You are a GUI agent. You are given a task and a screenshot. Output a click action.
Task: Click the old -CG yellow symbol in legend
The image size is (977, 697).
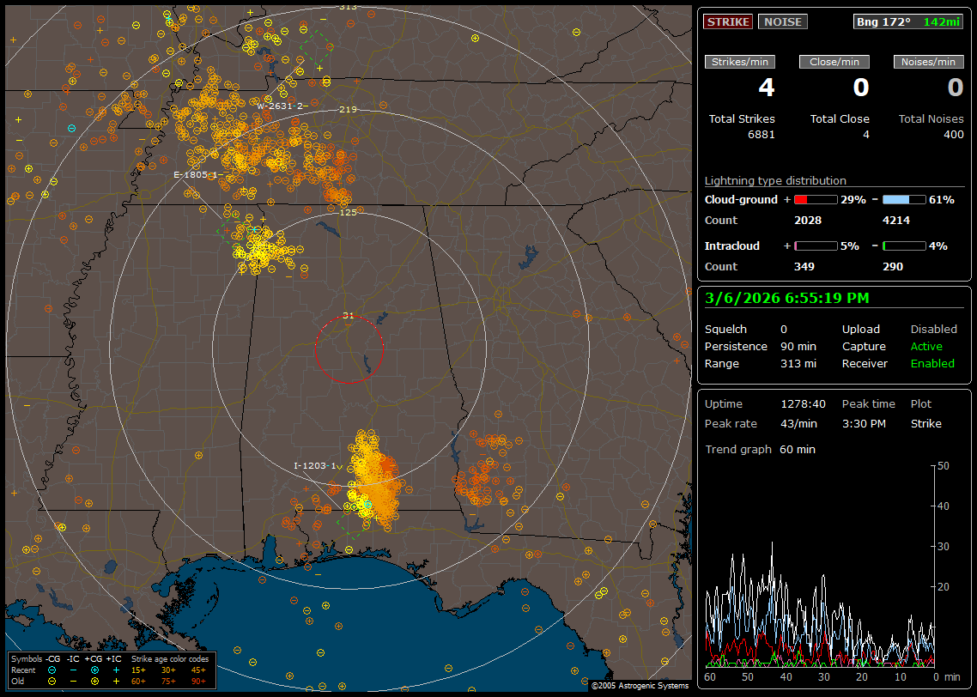pos(52,681)
